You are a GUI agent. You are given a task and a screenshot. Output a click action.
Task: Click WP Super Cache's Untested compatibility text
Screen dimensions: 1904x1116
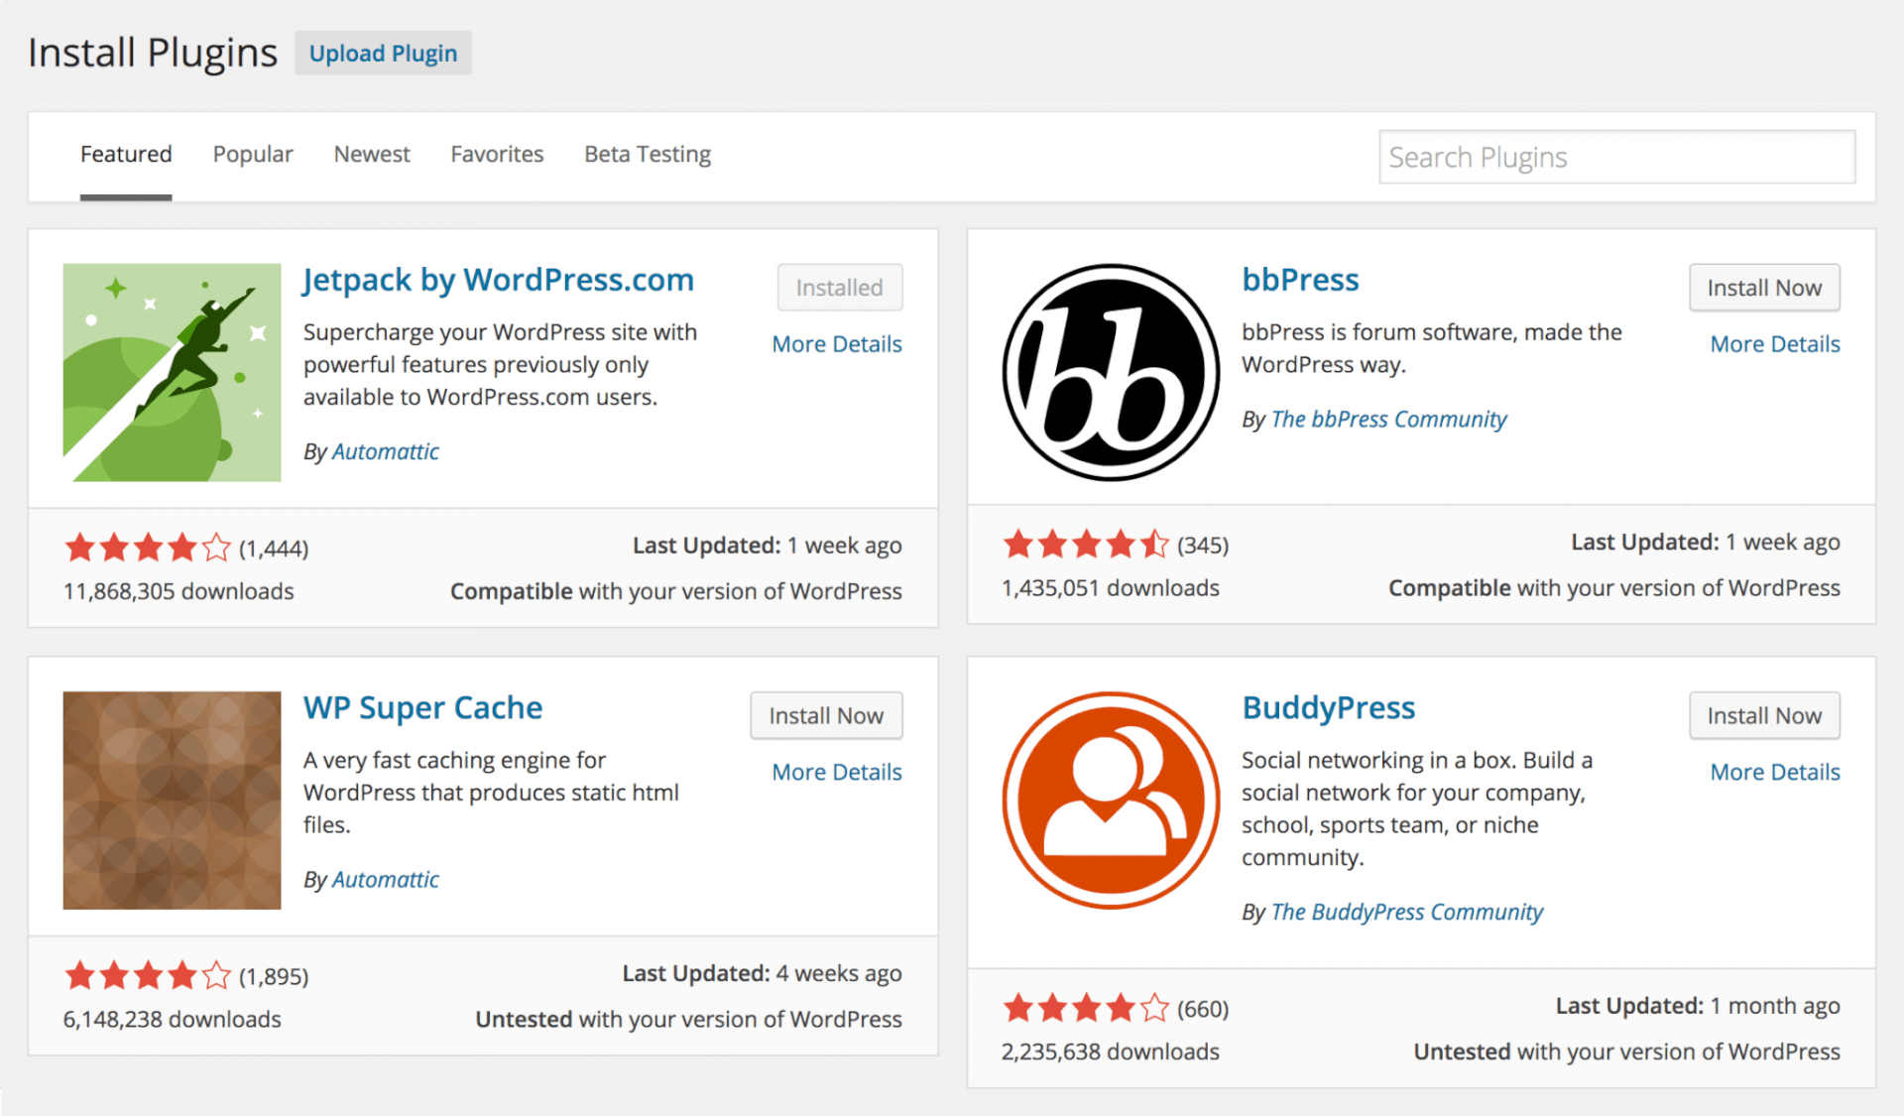click(688, 1020)
